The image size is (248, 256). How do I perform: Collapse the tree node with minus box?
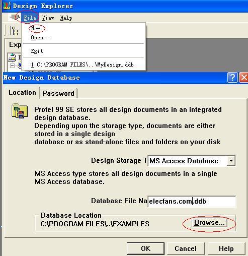[x=12, y=66]
